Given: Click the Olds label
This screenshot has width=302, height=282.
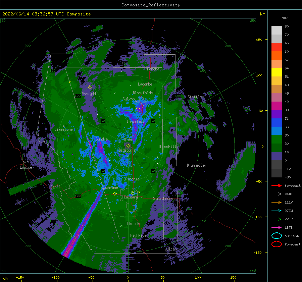Looking at the screenshot, I should tap(128, 140).
